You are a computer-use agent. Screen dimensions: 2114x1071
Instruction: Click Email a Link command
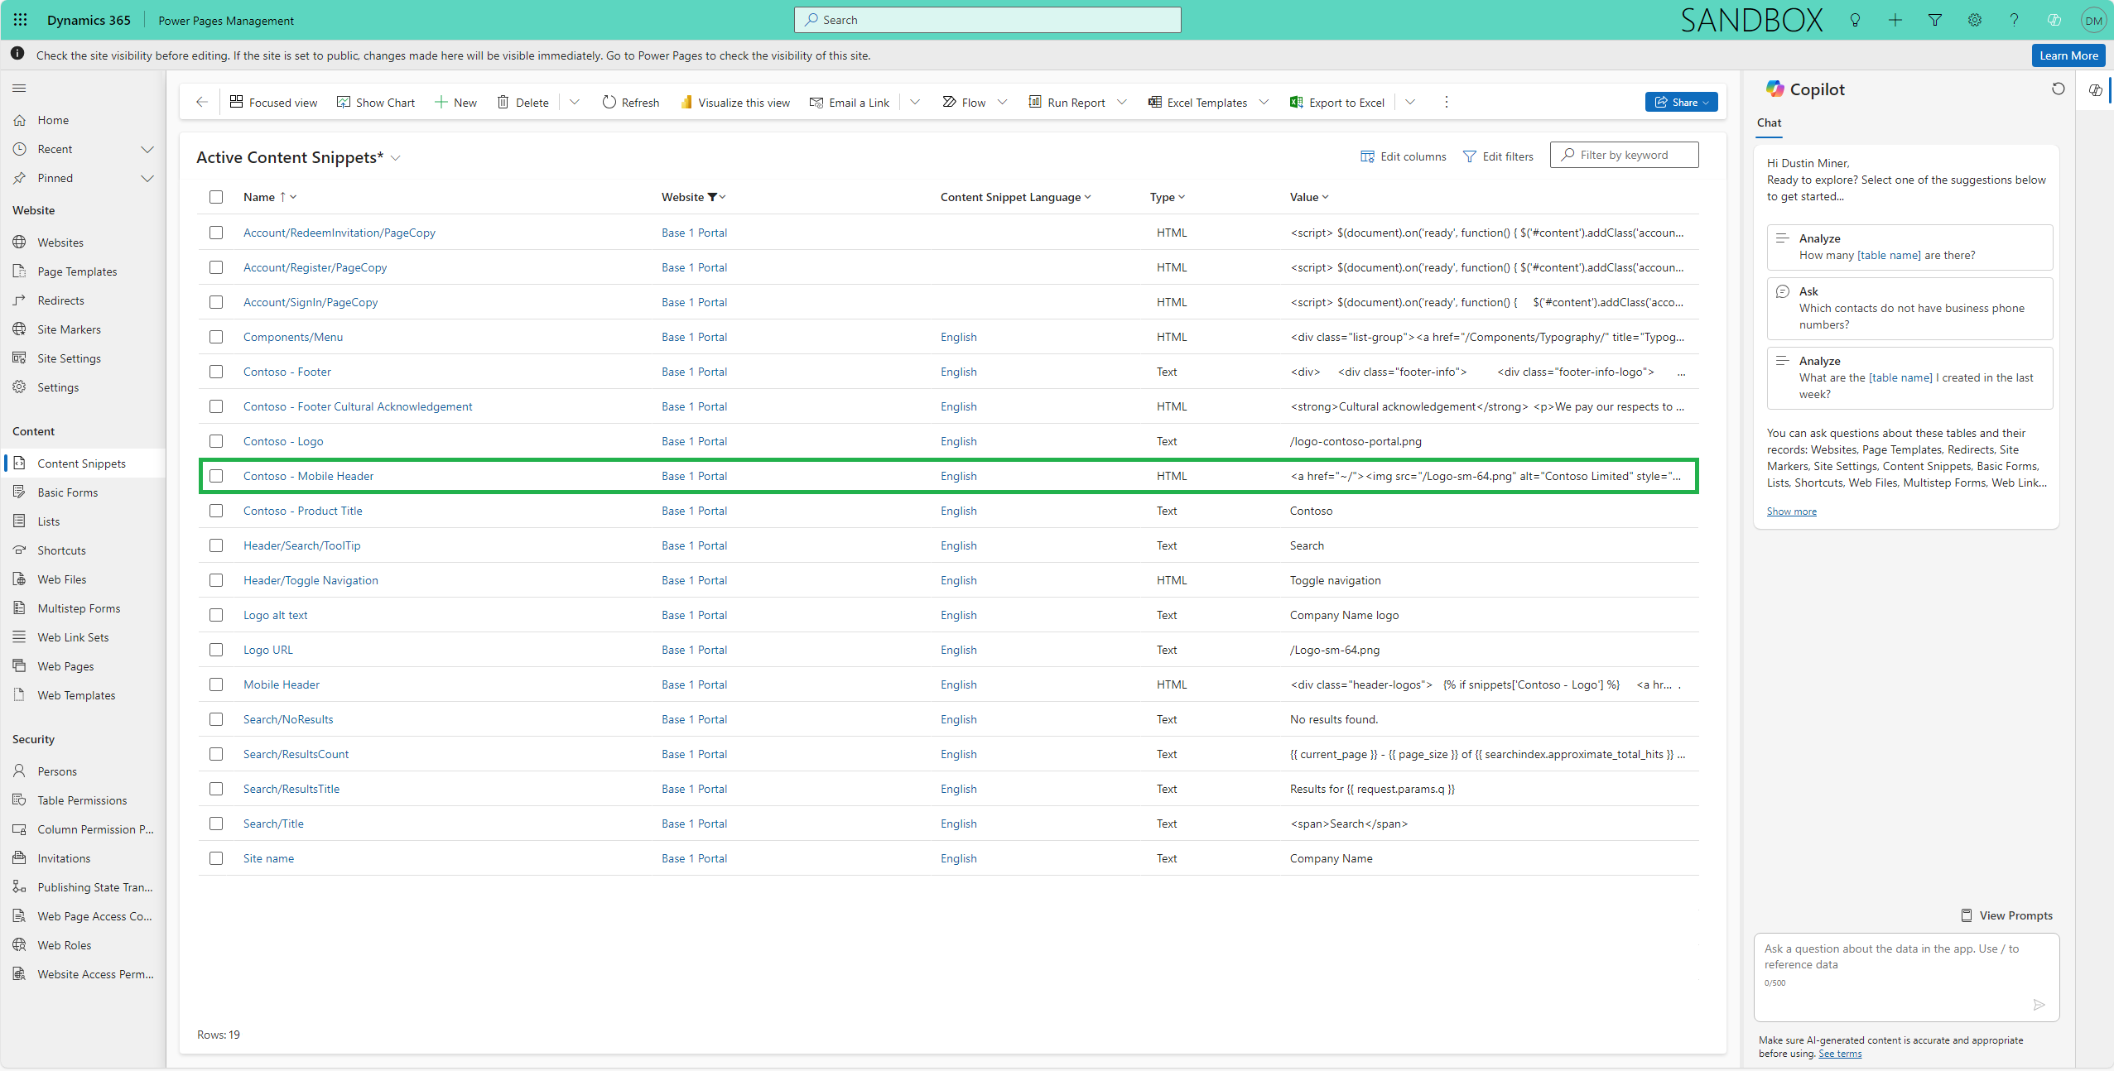click(850, 102)
